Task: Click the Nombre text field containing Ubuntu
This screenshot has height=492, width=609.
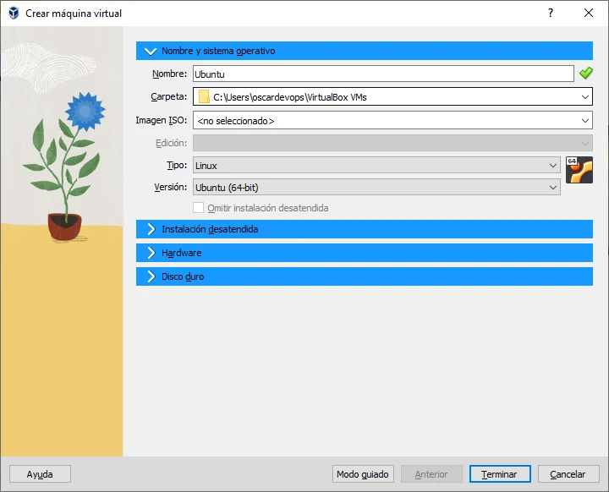Action: point(383,74)
